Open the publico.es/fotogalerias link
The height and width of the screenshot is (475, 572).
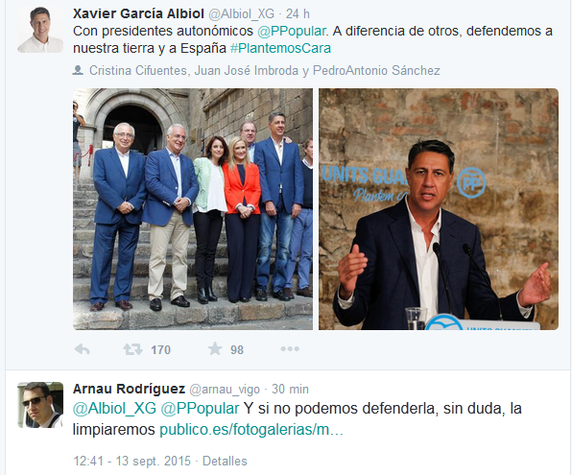(x=251, y=429)
